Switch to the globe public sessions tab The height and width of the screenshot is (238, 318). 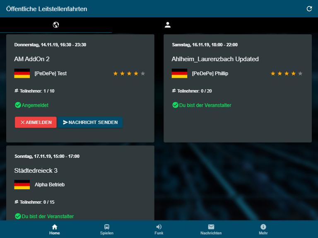[56, 25]
